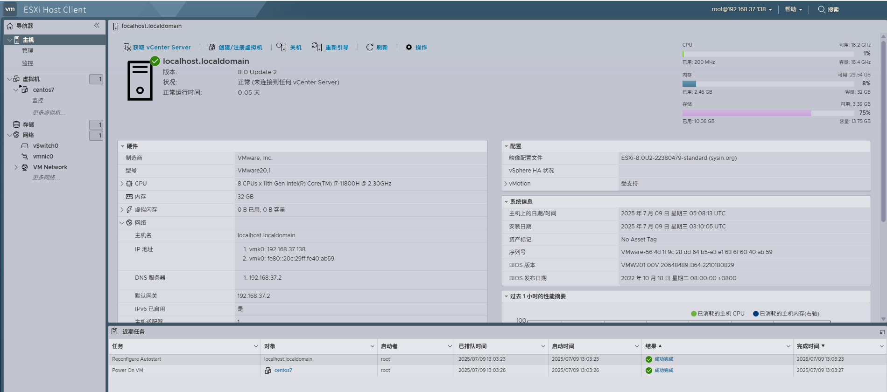Click success checkmark for Power On VM
Screen dimensions: 887x392
649,371
